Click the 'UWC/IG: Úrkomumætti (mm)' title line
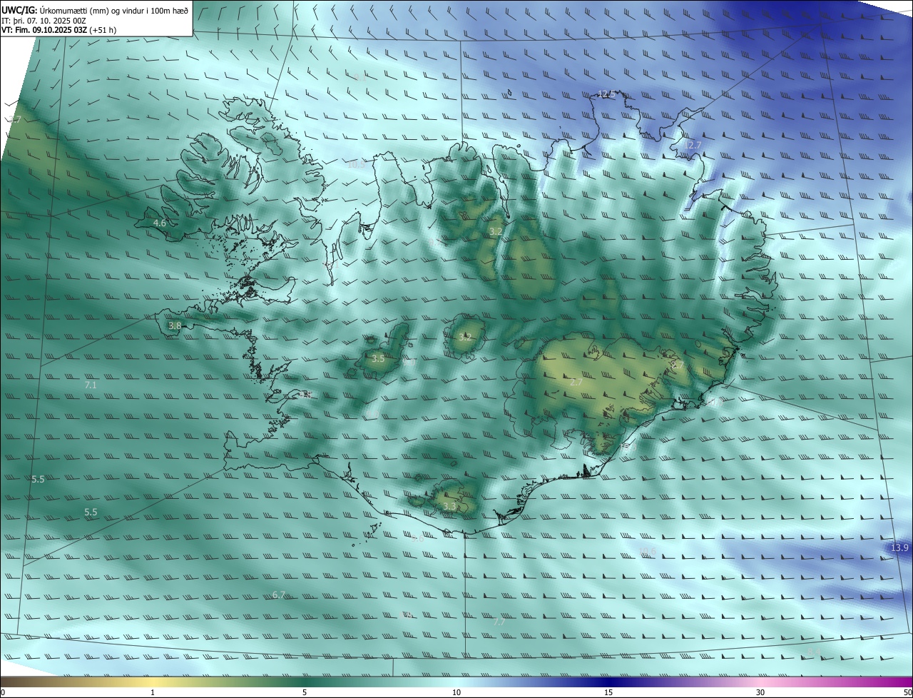The width and height of the screenshot is (913, 698). click(95, 9)
